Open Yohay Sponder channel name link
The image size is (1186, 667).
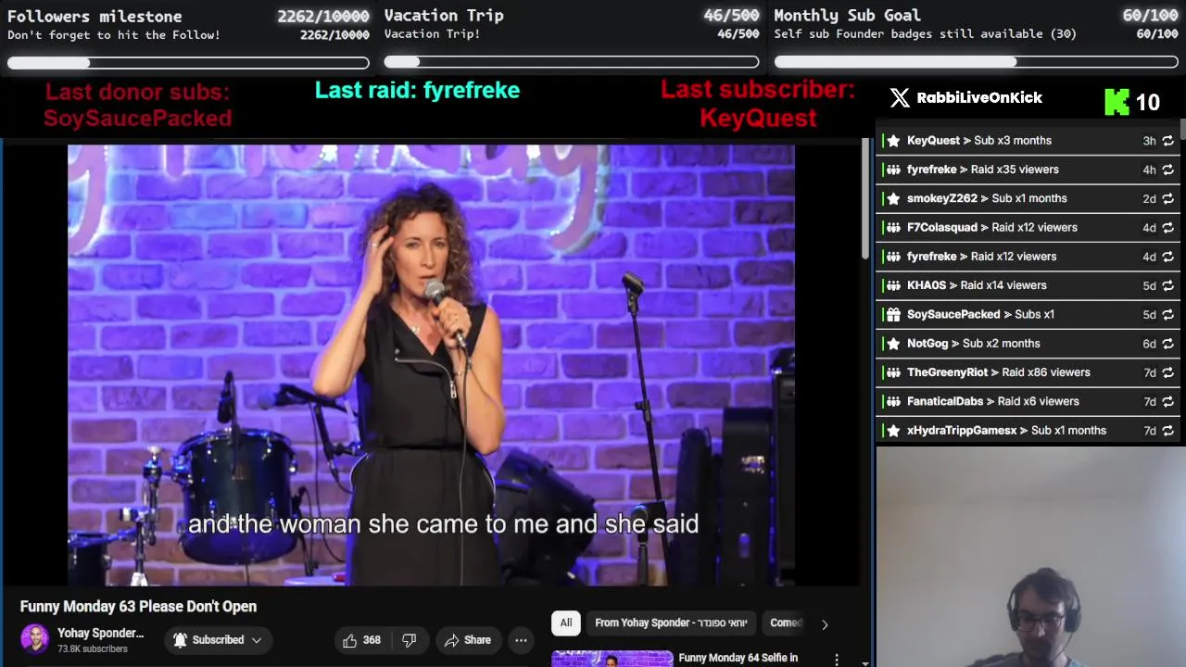tap(101, 633)
